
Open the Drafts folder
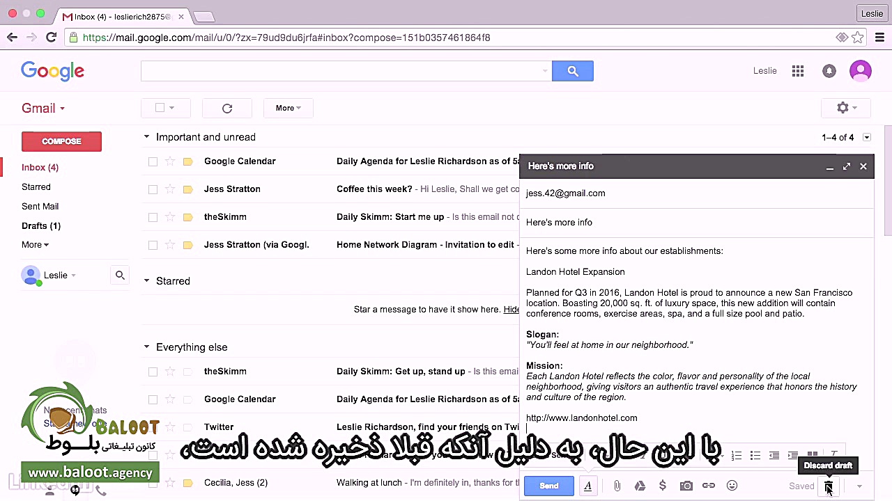(x=41, y=225)
